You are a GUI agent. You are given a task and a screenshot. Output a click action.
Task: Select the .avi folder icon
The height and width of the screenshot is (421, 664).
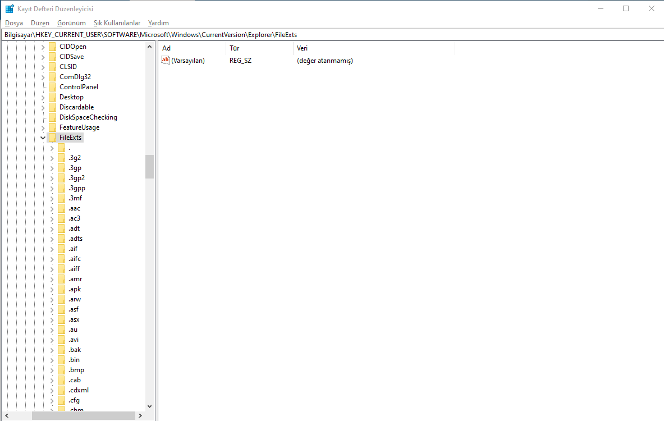tap(61, 339)
